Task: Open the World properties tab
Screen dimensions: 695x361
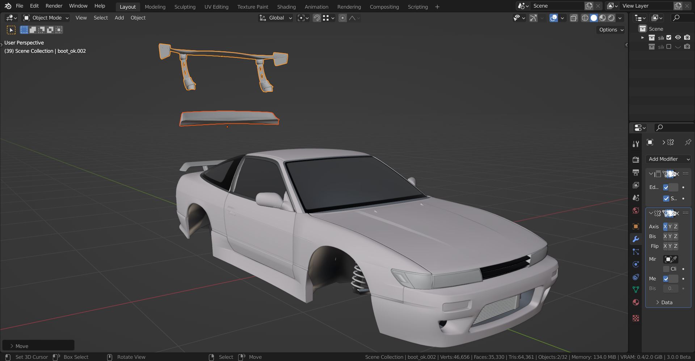Action: point(636,210)
